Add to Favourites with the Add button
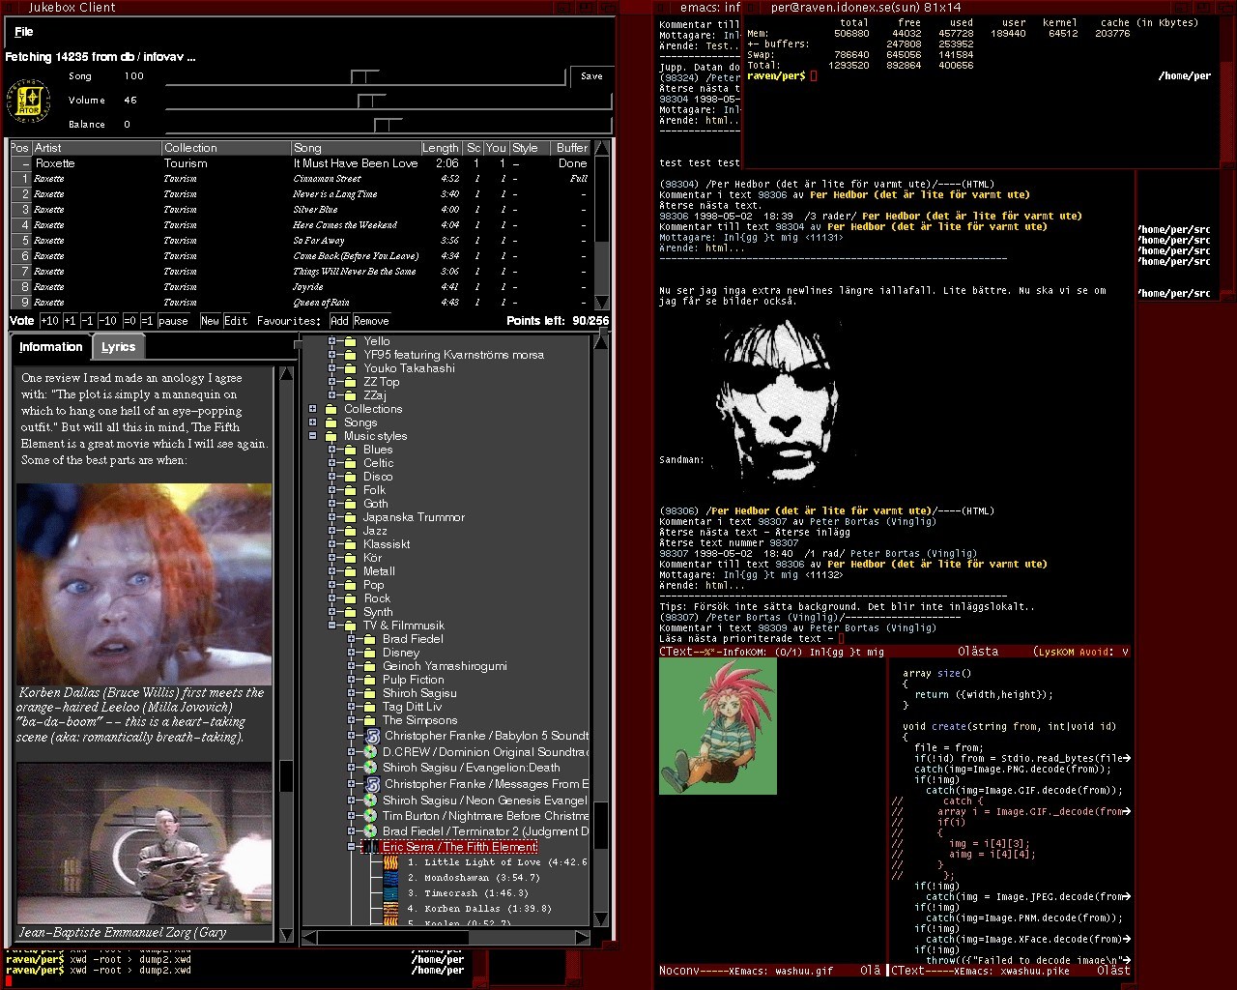 click(x=339, y=321)
